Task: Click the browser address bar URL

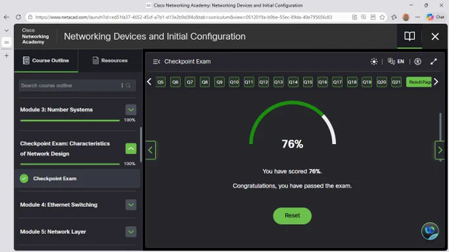Action: click(184, 17)
